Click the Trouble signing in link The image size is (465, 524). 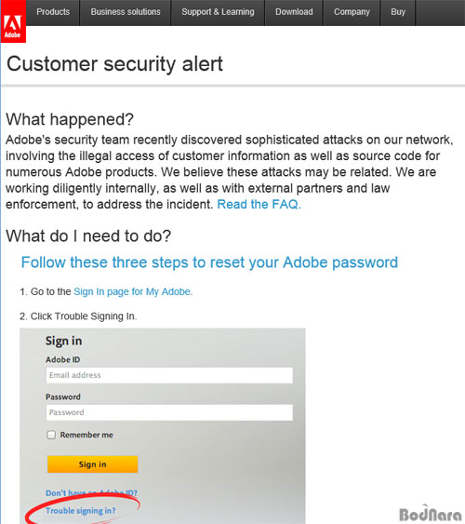(81, 511)
